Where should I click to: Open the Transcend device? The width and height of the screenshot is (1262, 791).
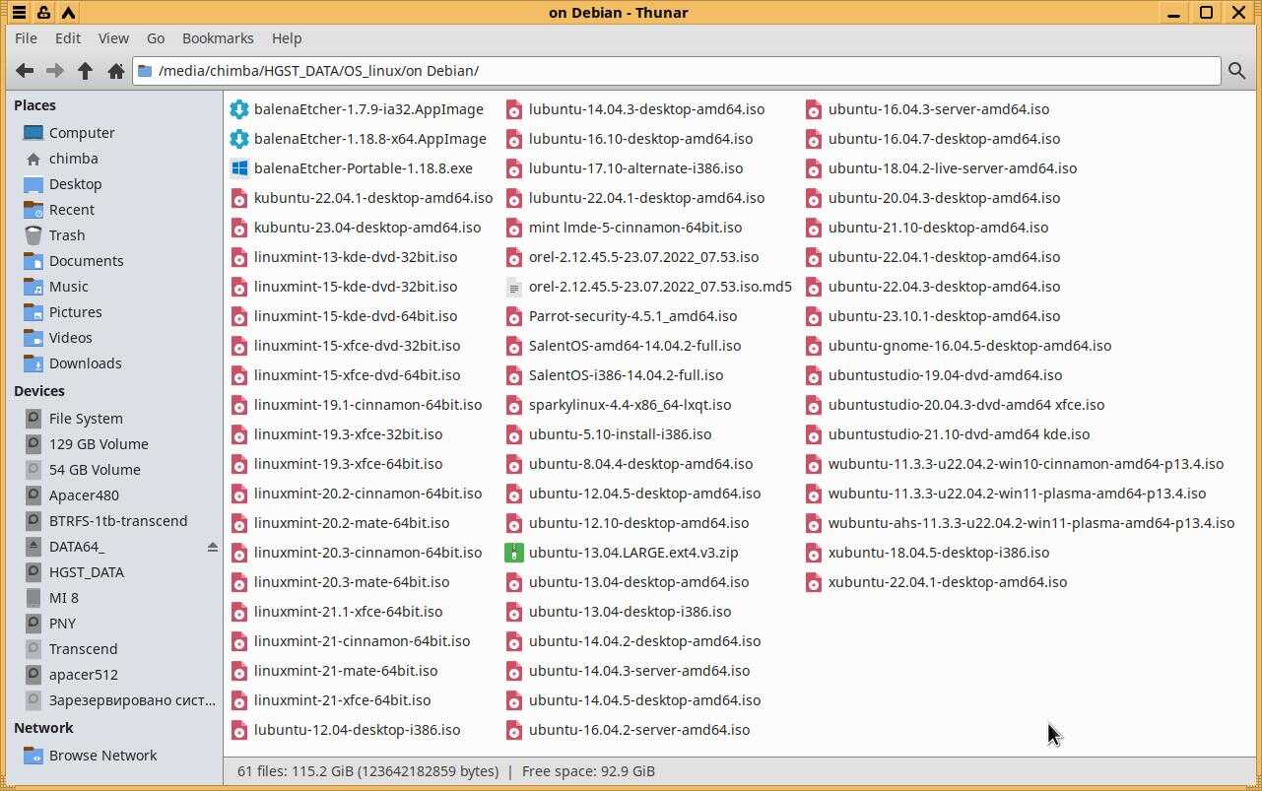point(83,649)
